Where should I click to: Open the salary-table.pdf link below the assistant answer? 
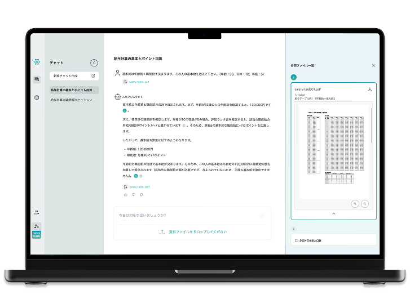point(139,187)
